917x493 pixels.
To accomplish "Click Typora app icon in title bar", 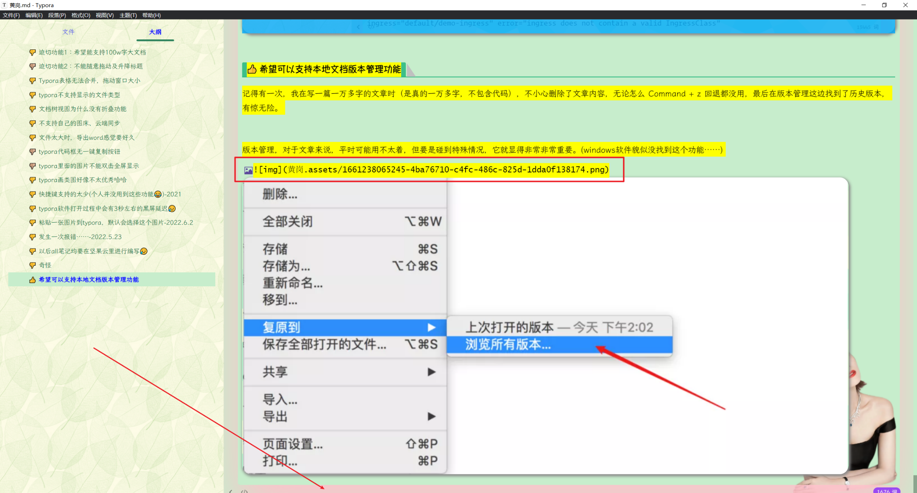I will [4, 5].
